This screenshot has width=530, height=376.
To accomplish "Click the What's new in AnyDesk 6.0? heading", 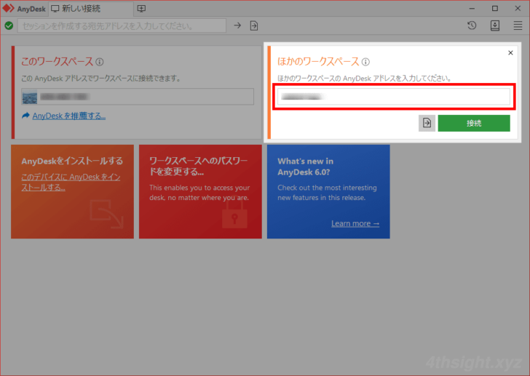I will (x=305, y=167).
